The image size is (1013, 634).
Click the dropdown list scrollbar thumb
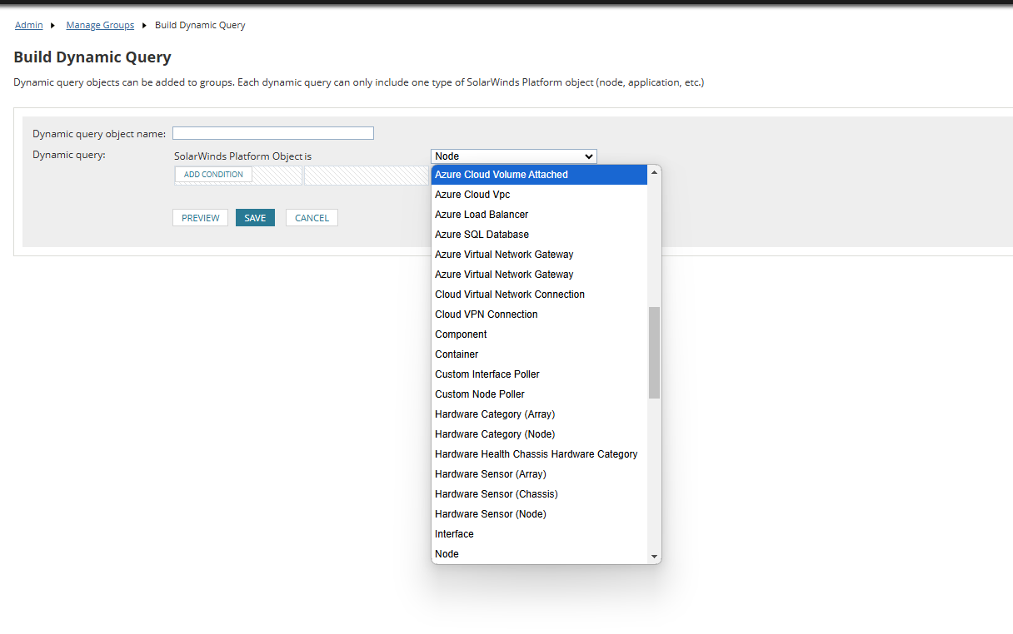click(654, 353)
